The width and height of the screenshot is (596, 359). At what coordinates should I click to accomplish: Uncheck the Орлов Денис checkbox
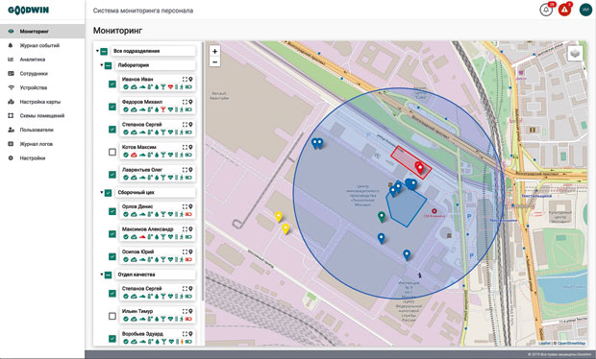[112, 211]
